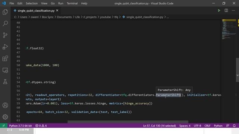Expand the Life breadcrumb
Image resolution: width=239 pixels, height=134 pixels.
77,17
